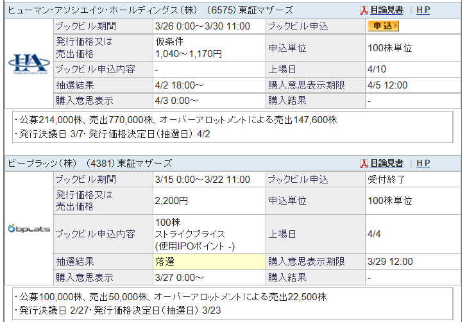Click the PDF icon beside Human Associates 目論見書

[364, 10]
